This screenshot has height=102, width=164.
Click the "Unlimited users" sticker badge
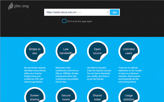click(129, 51)
